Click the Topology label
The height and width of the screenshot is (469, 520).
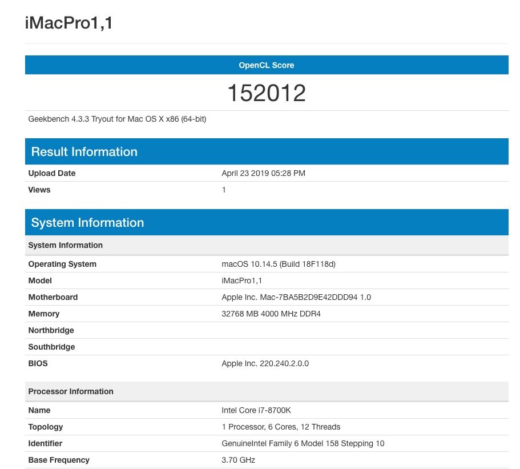(x=46, y=427)
